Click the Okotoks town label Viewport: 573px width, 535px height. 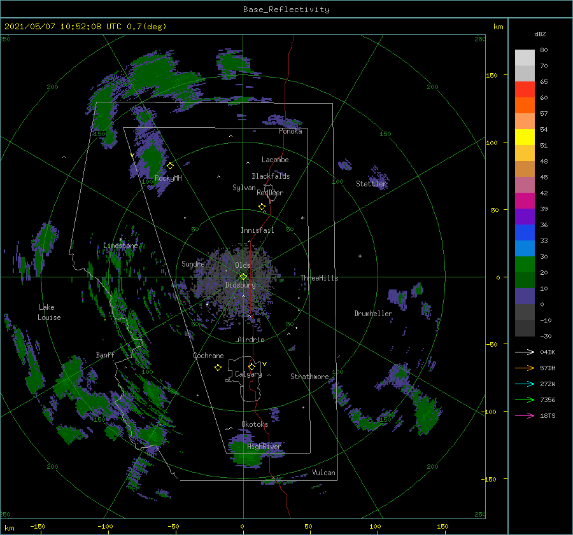click(255, 424)
